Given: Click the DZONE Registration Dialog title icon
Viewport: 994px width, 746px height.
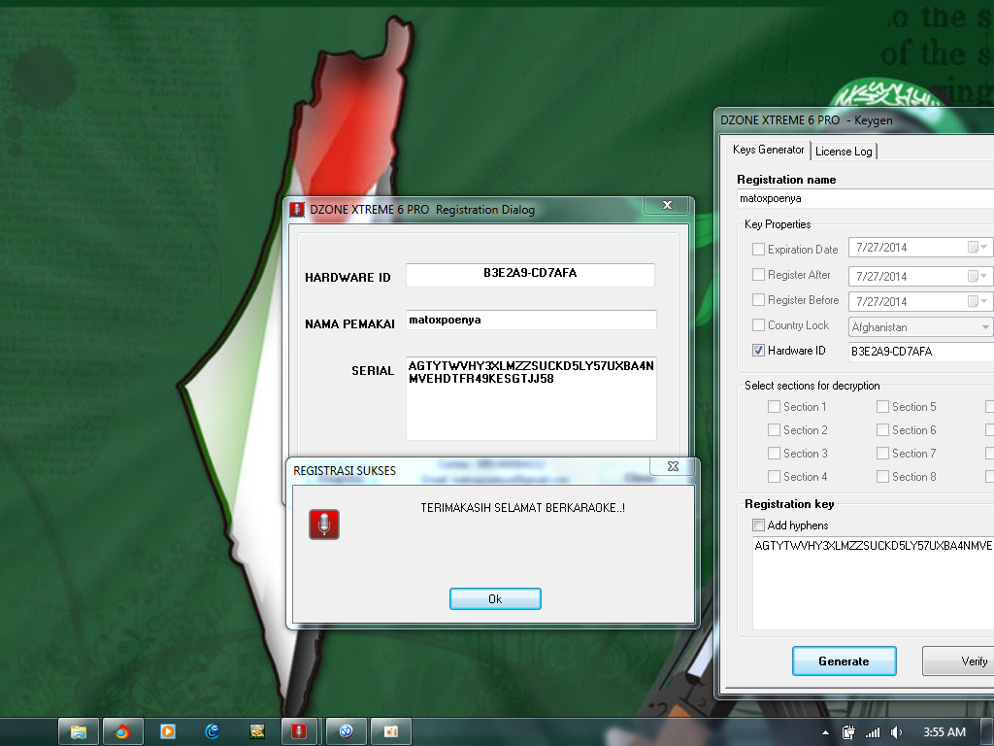Looking at the screenshot, I should (x=297, y=210).
